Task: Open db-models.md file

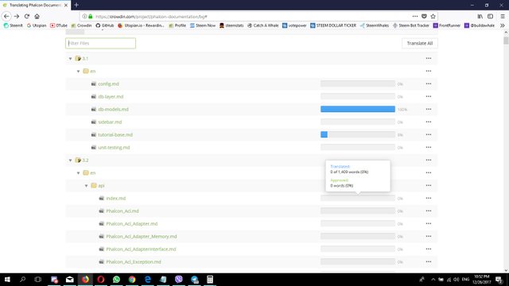Action: (x=113, y=110)
